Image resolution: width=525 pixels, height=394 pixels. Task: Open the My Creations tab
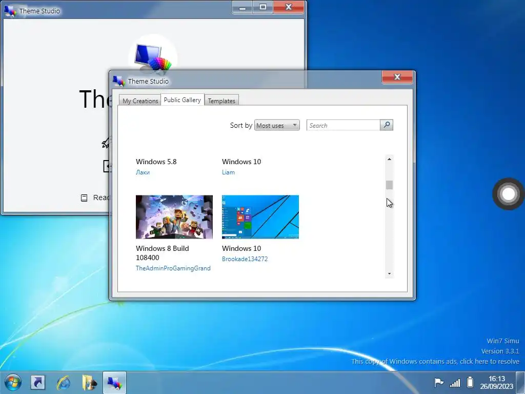click(x=140, y=101)
